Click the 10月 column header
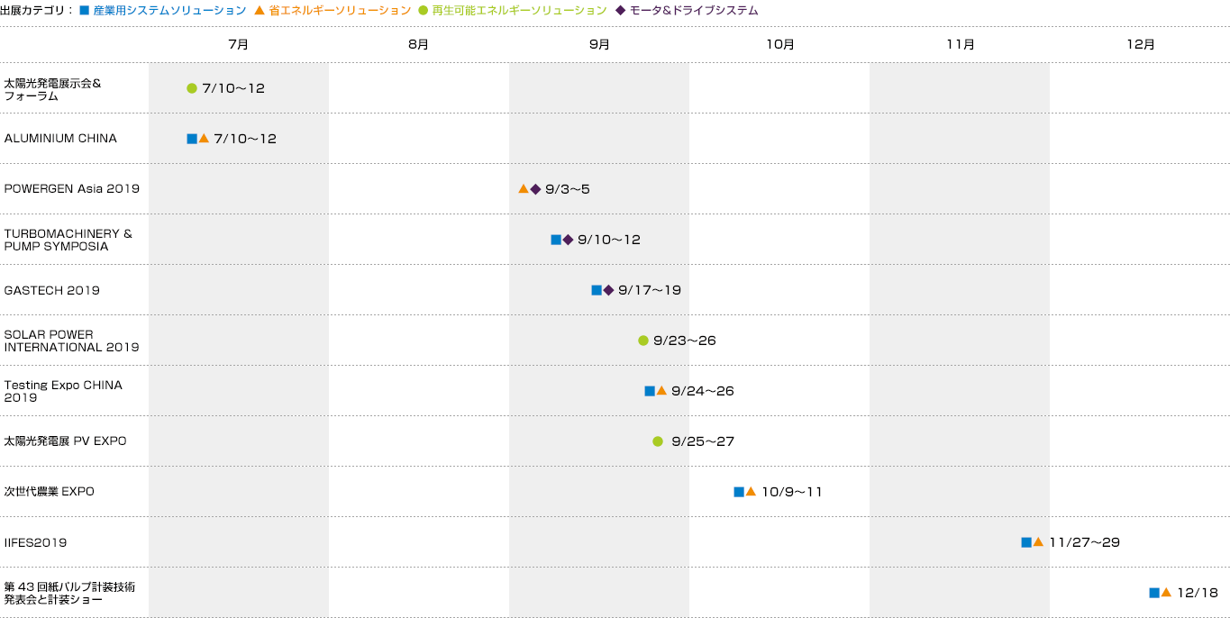The image size is (1230, 618). point(780,44)
